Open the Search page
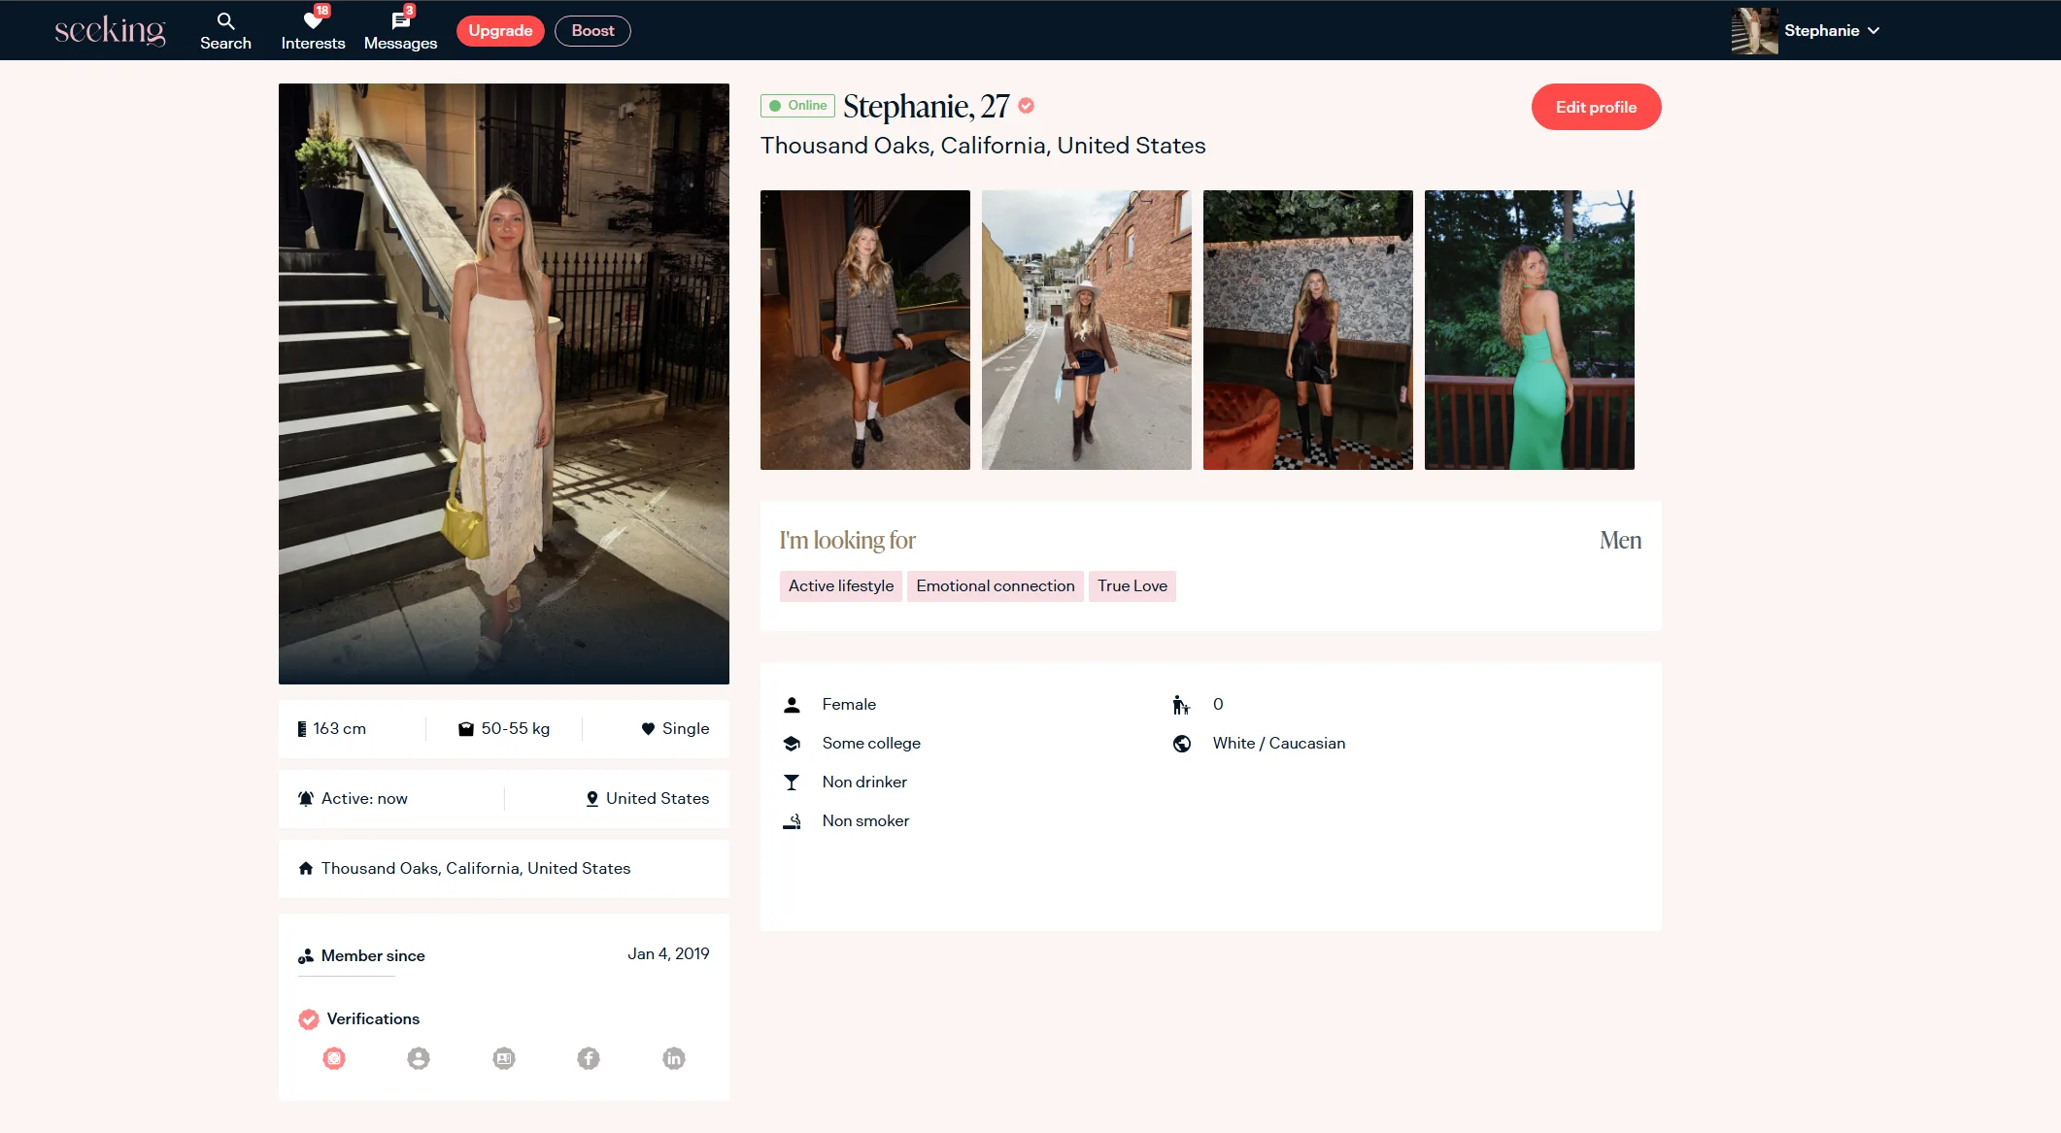 (225, 31)
